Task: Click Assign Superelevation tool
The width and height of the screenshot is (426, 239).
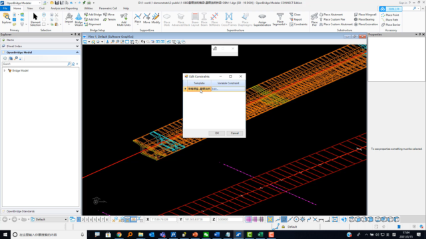Action: 262,19
